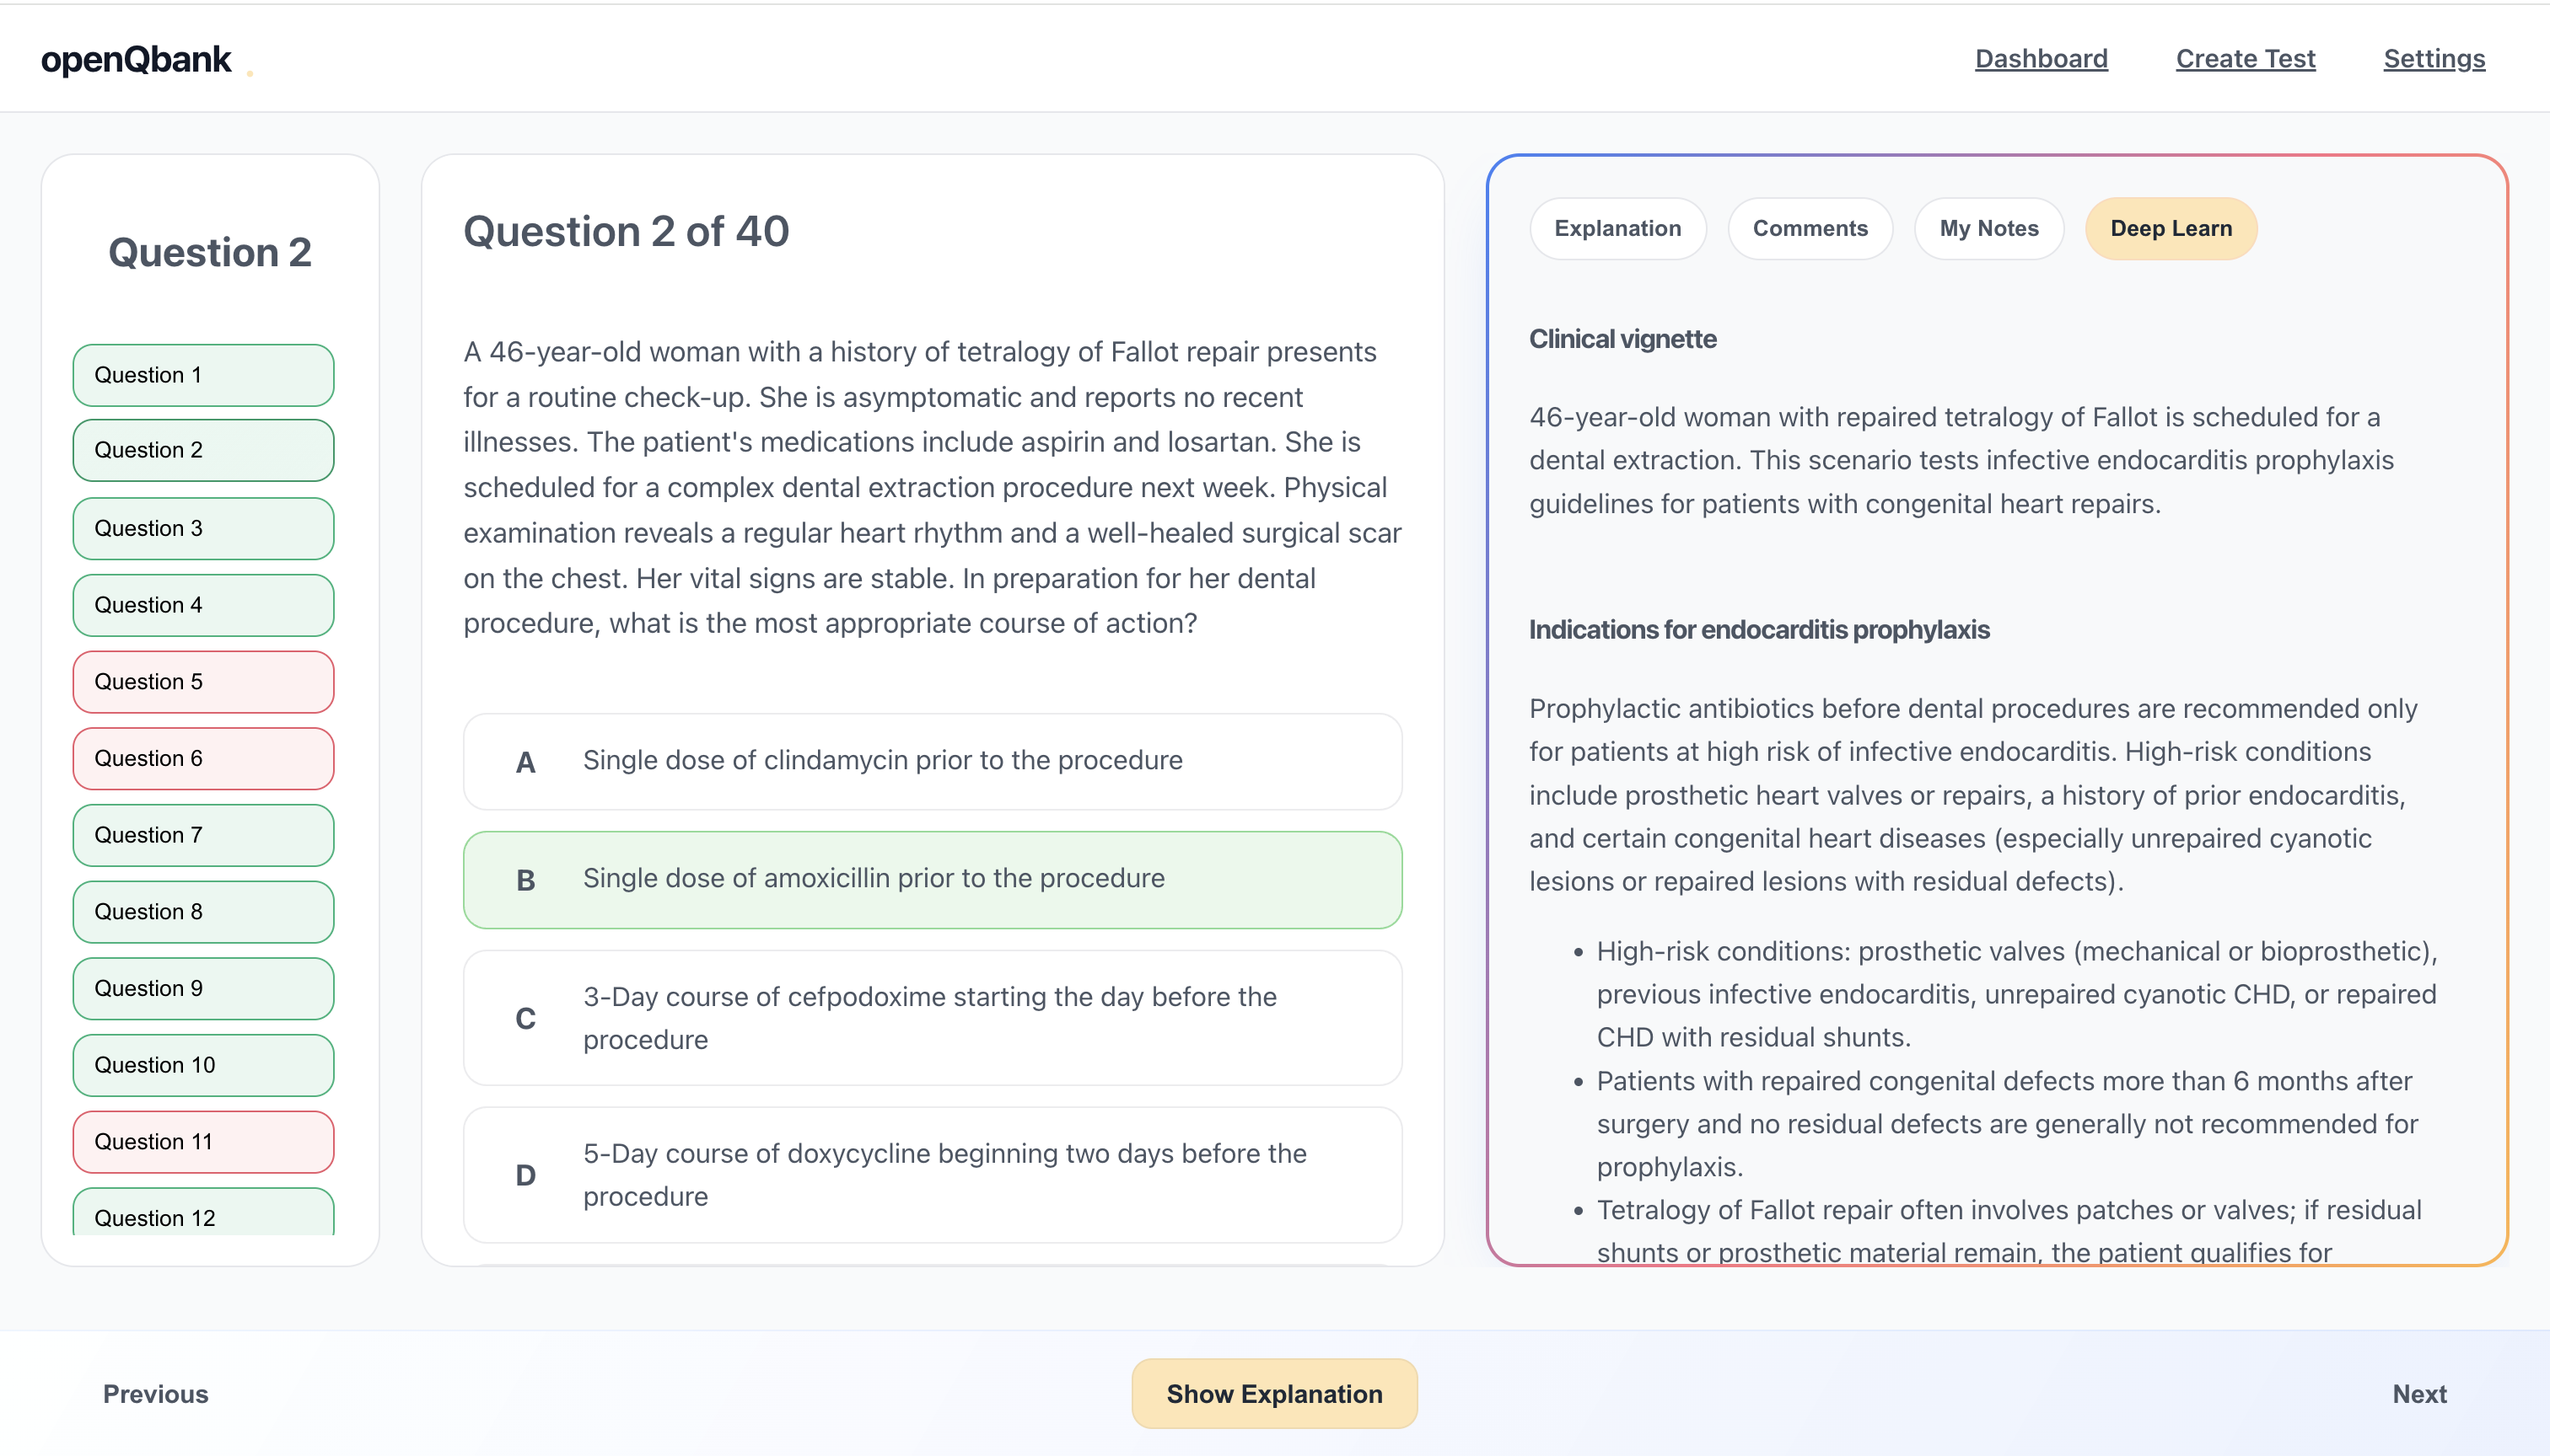The width and height of the screenshot is (2550, 1456).
Task: Select answer option B, amoxicillin single dose
Action: point(932,879)
